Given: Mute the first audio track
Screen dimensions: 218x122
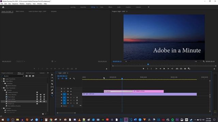Looking at the screenshot, I should tap(71, 98).
